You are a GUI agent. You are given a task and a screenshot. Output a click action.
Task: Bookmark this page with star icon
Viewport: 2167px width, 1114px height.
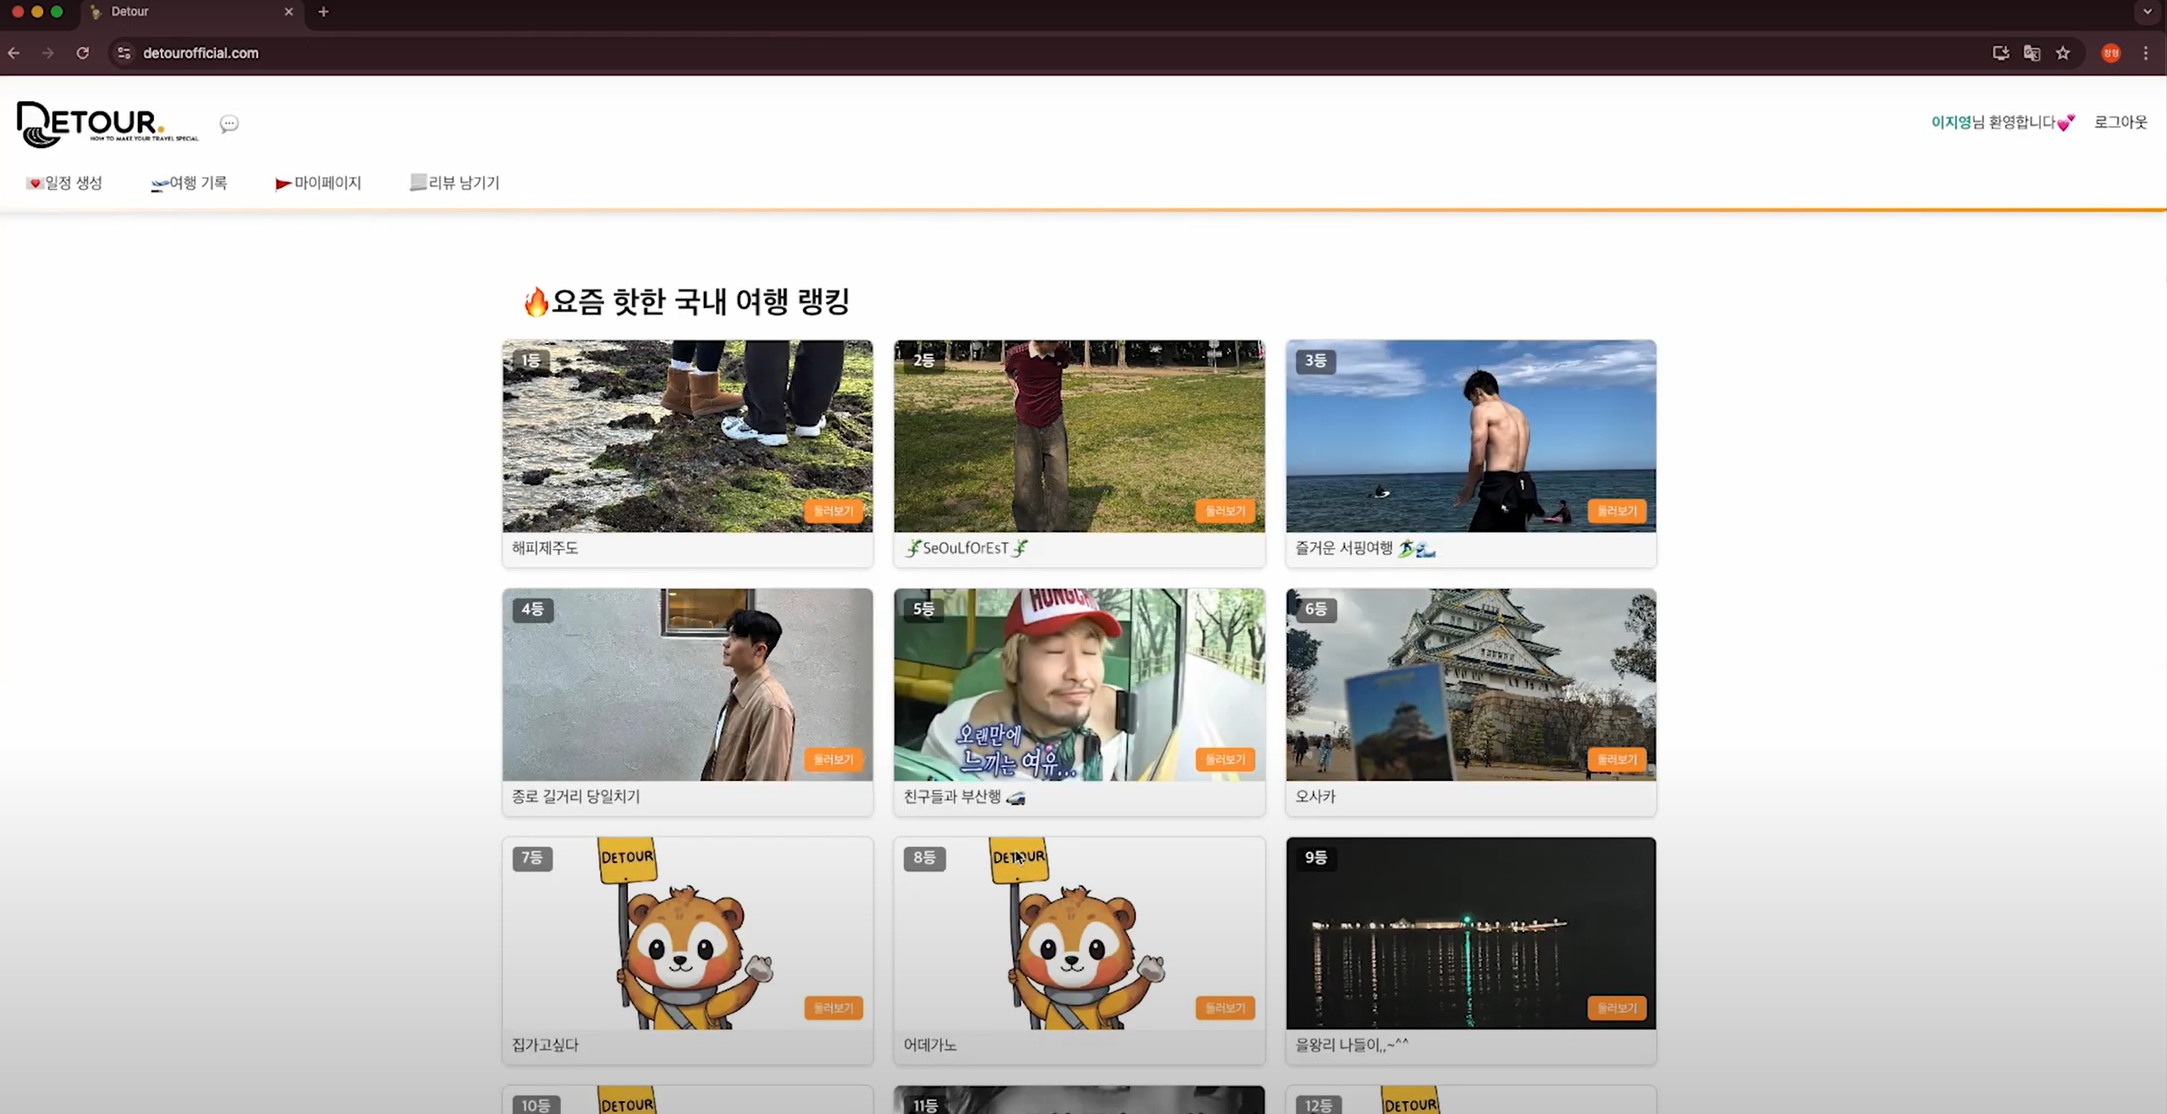point(2062,53)
